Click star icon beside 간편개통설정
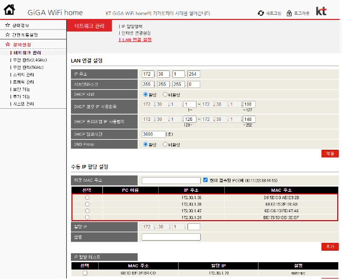 click(7, 34)
